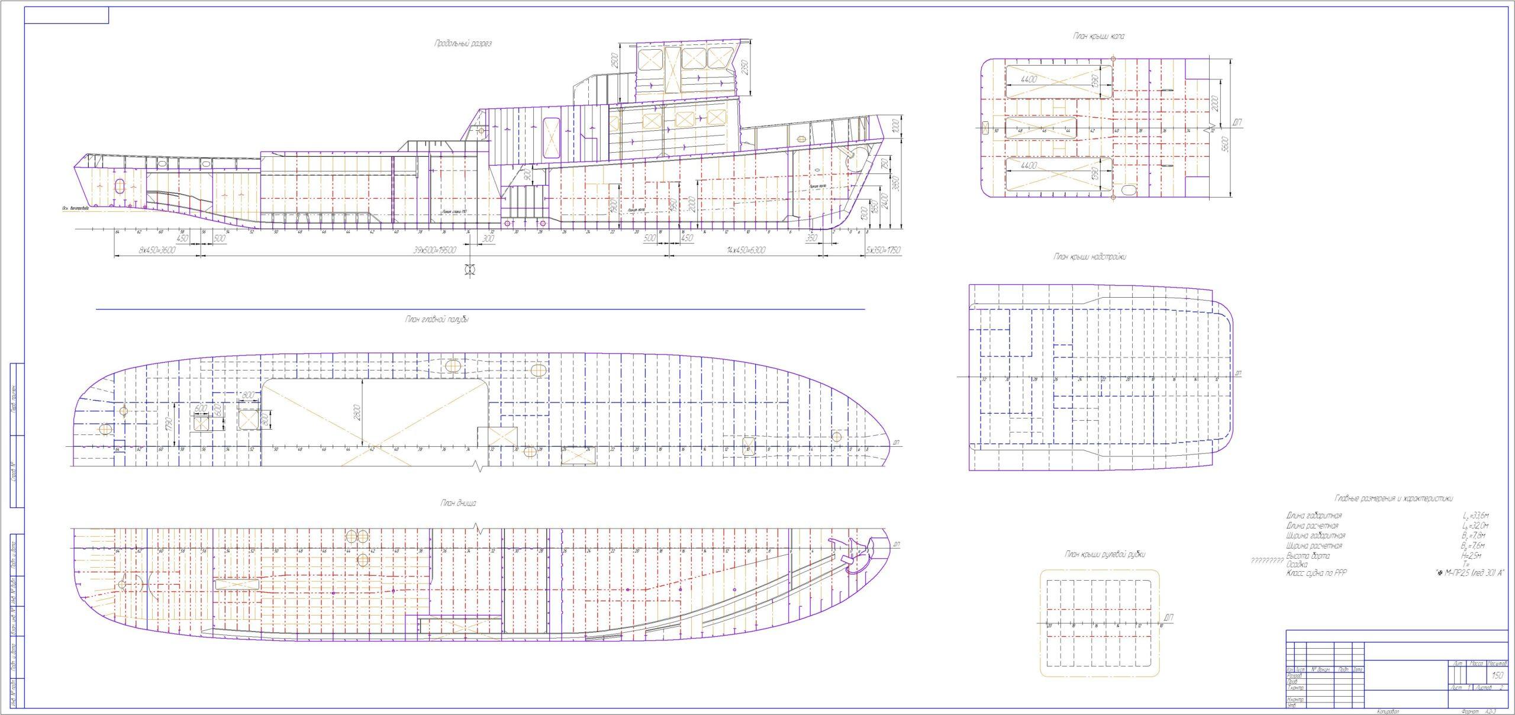Click the 14x450=6300 dimension text
This screenshot has width=1515, height=715.
click(x=746, y=250)
